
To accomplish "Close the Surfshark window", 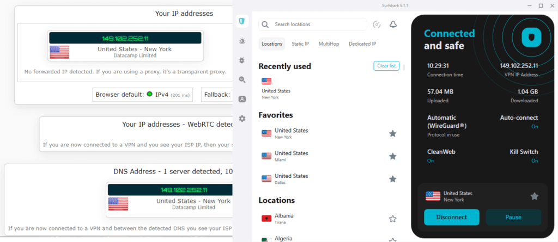I will pyautogui.click(x=551, y=5).
